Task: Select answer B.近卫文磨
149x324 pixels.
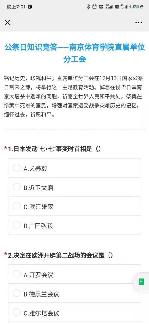Action: pyautogui.click(x=75, y=187)
